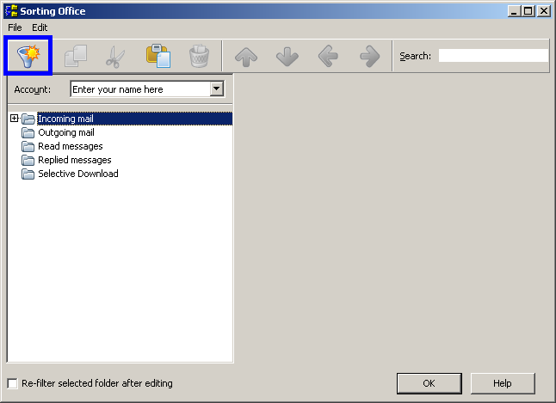This screenshot has height=403, width=556.
Task: Open the Edit menu
Action: 40,27
